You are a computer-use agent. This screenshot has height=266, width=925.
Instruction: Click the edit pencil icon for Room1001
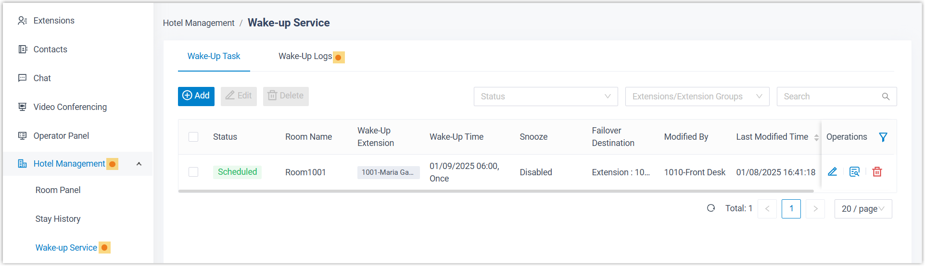[x=832, y=172]
